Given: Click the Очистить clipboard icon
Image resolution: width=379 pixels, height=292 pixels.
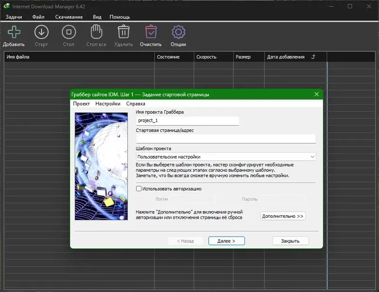Looking at the screenshot, I should tap(151, 32).
